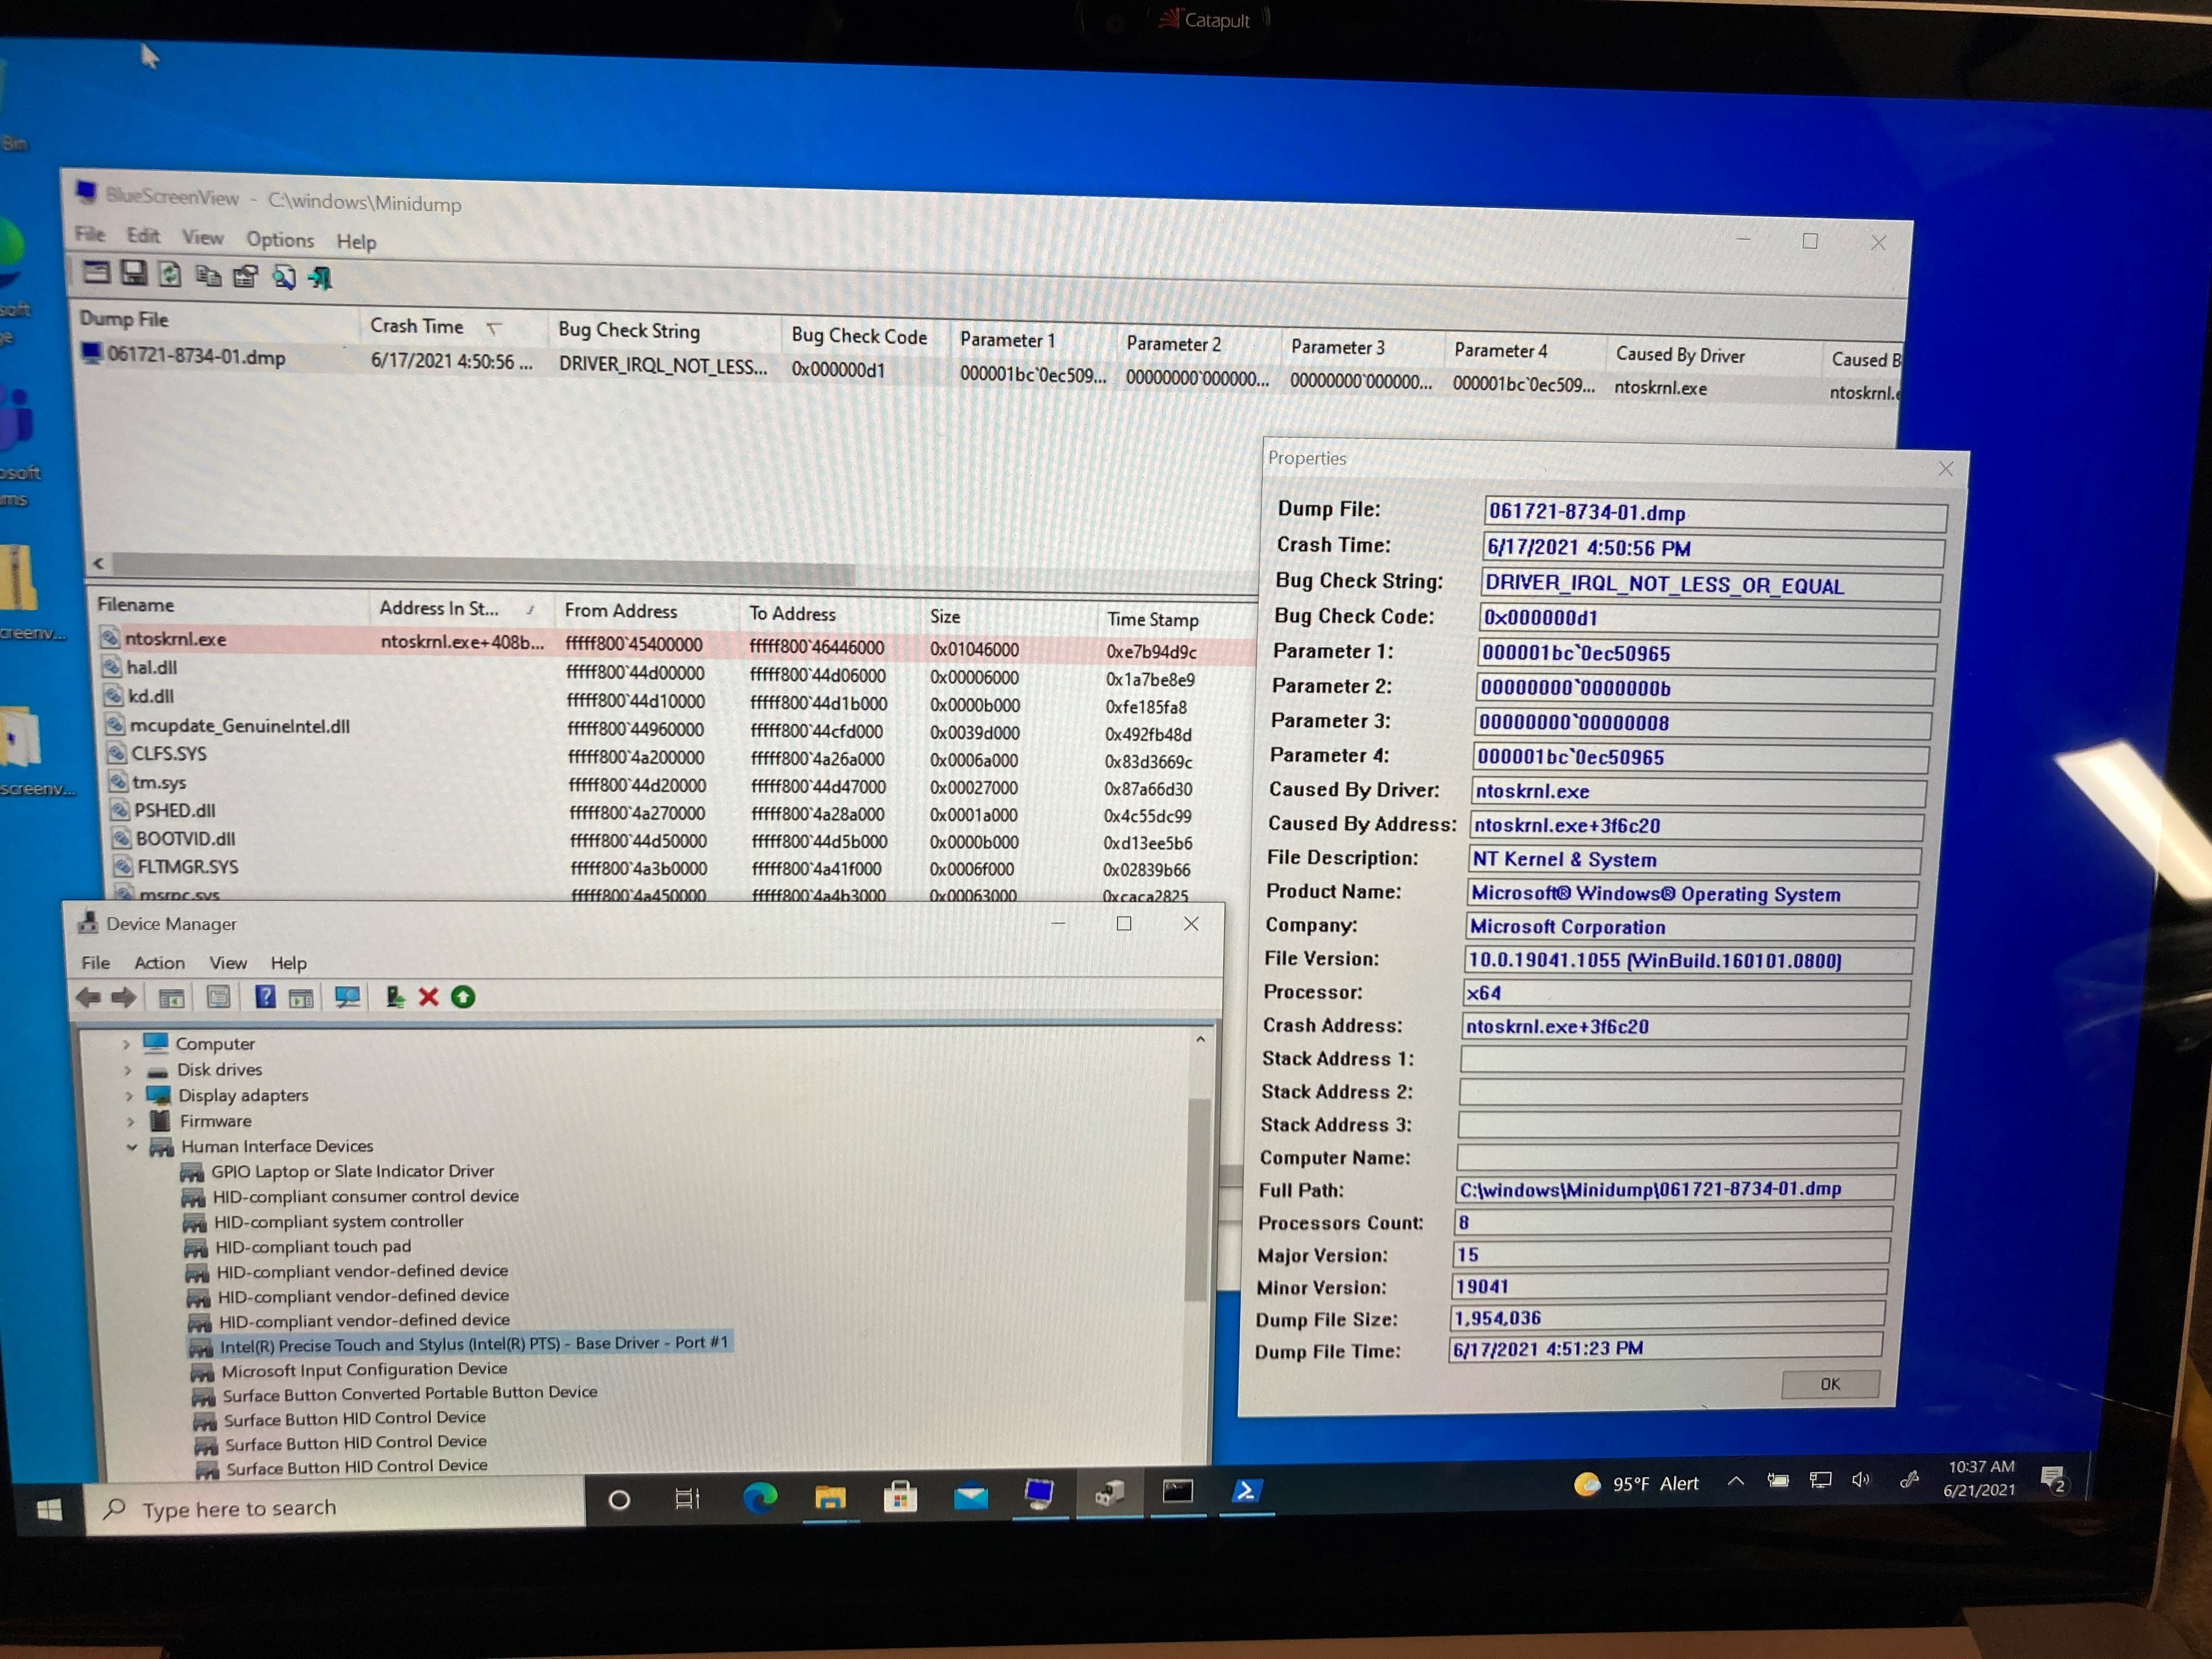The width and height of the screenshot is (2212, 1659).
Task: Expand the Display adapters node
Action: click(x=129, y=1096)
